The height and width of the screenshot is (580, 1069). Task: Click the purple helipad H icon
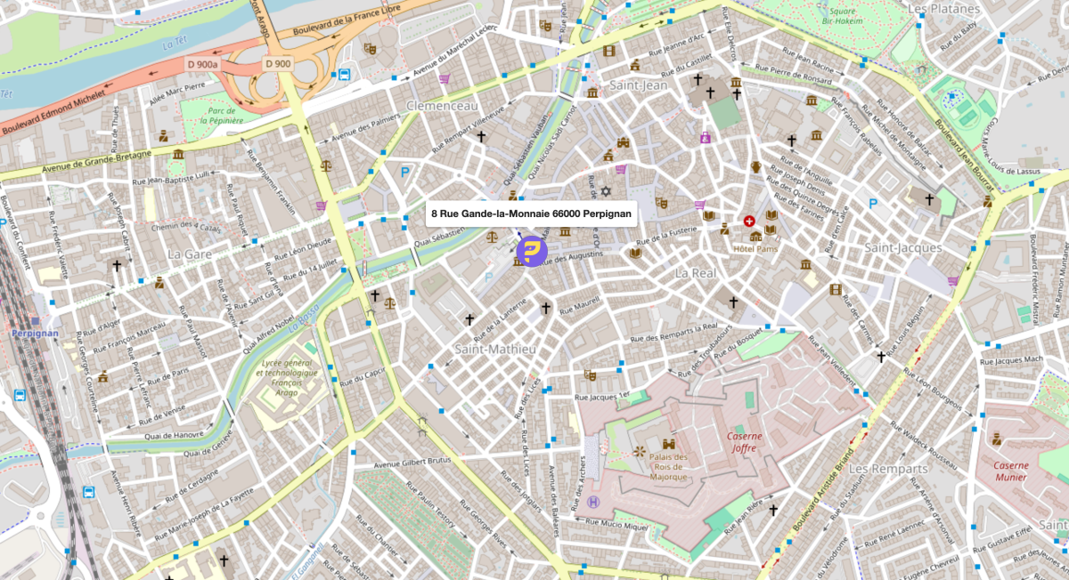594,502
